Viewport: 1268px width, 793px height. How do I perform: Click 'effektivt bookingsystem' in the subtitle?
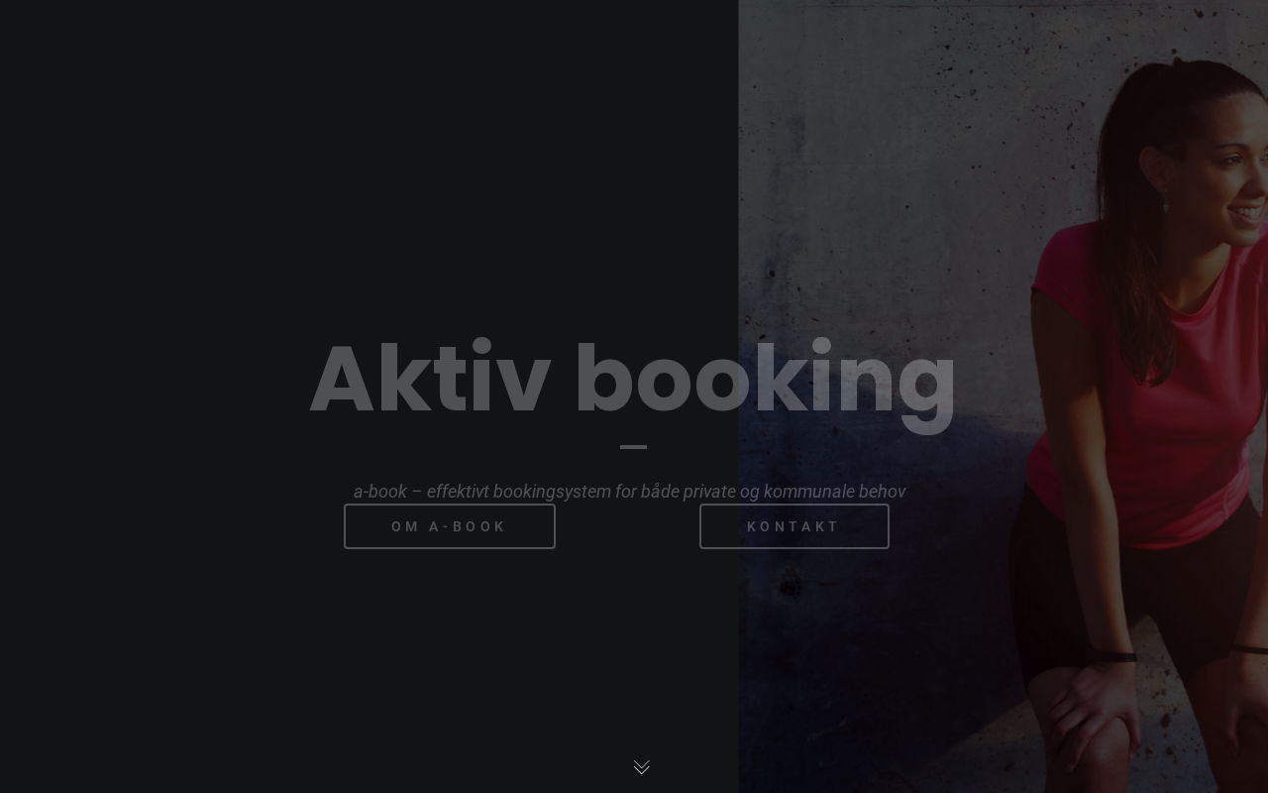click(518, 491)
